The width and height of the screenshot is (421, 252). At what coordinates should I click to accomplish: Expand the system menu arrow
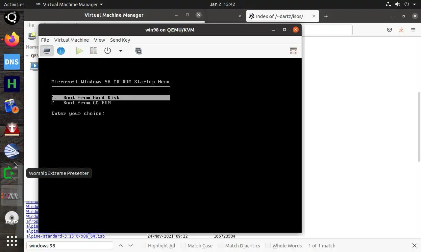415,4
